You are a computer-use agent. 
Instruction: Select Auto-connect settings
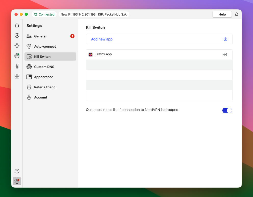(x=45, y=47)
